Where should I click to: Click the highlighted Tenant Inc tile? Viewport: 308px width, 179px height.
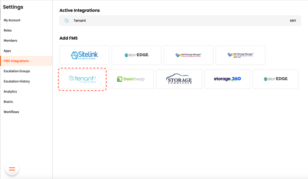(x=82, y=79)
